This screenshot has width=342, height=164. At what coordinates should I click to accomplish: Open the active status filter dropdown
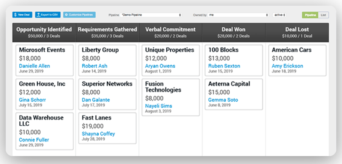(x=279, y=15)
